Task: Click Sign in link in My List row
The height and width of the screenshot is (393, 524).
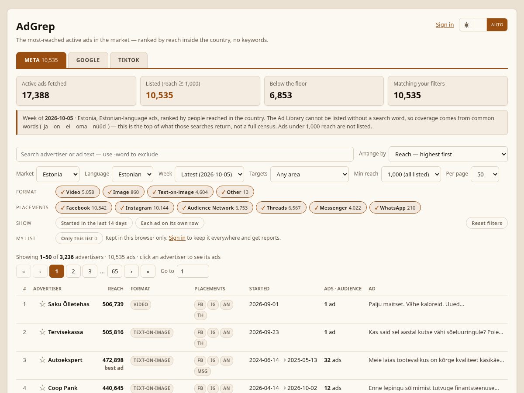Action: [177, 238]
